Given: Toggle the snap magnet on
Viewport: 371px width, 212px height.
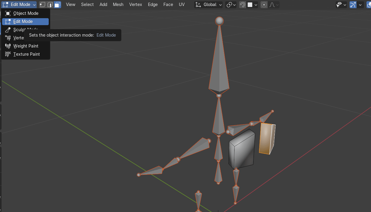Looking at the screenshot, I should tap(242, 5).
